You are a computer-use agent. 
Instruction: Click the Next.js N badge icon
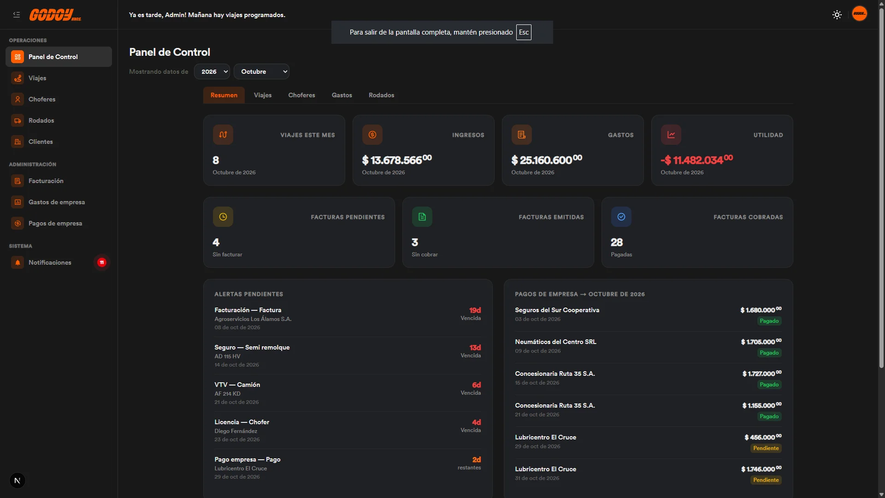click(18, 480)
